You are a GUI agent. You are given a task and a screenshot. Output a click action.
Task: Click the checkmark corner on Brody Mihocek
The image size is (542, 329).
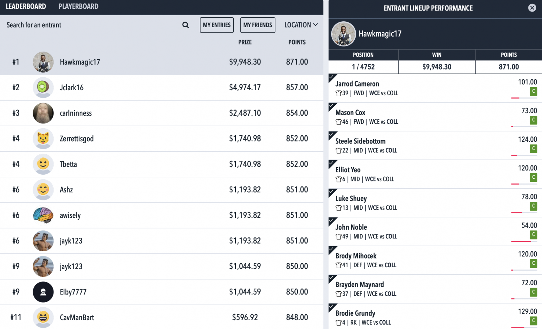point(332,250)
